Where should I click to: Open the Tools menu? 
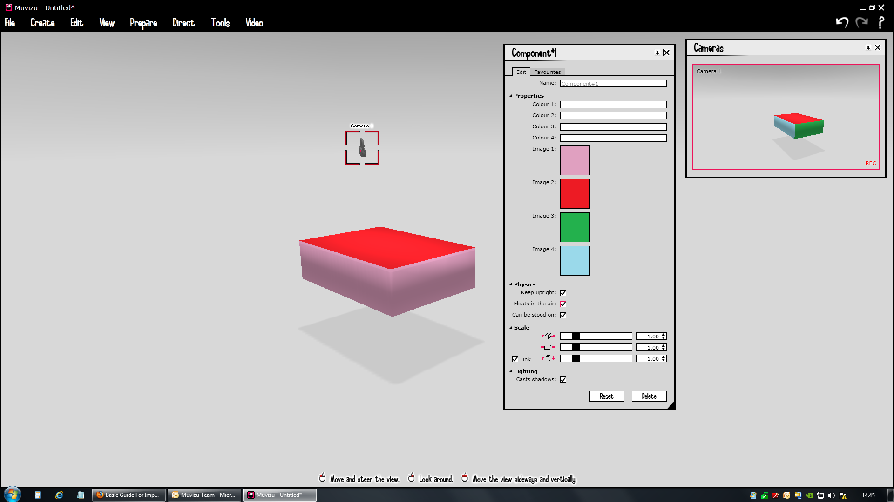(x=220, y=22)
